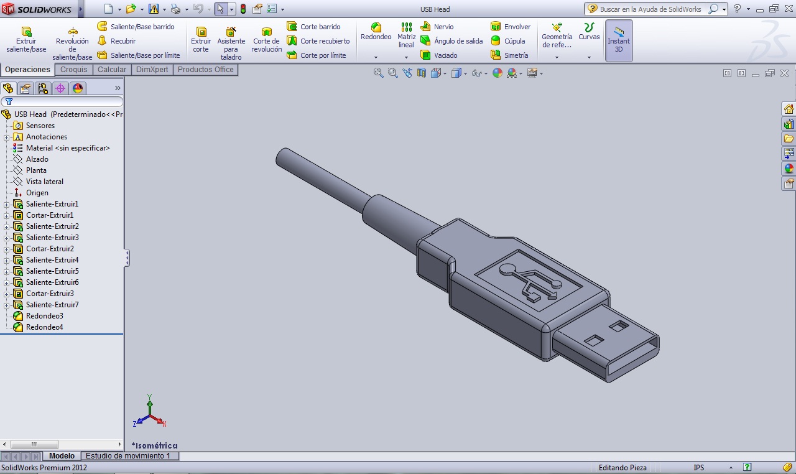This screenshot has height=474, width=796.
Task: Open the ConfigurationManager panel tab
Action: point(43,88)
